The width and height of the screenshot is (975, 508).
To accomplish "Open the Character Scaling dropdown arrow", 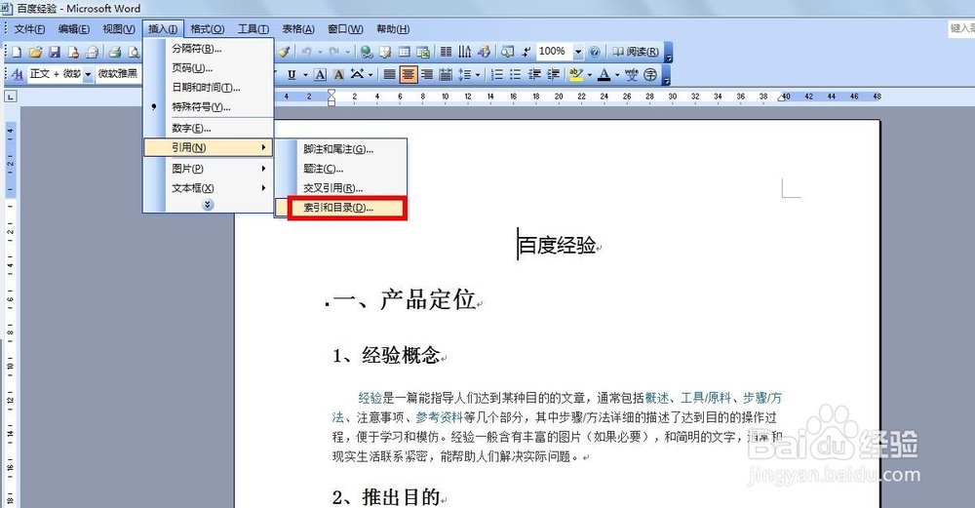I will 370,75.
